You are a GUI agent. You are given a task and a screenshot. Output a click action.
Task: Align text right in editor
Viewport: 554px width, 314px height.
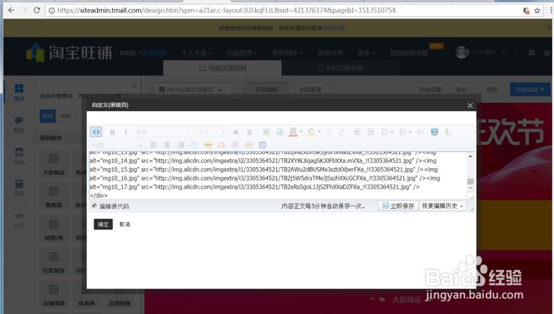click(181, 145)
